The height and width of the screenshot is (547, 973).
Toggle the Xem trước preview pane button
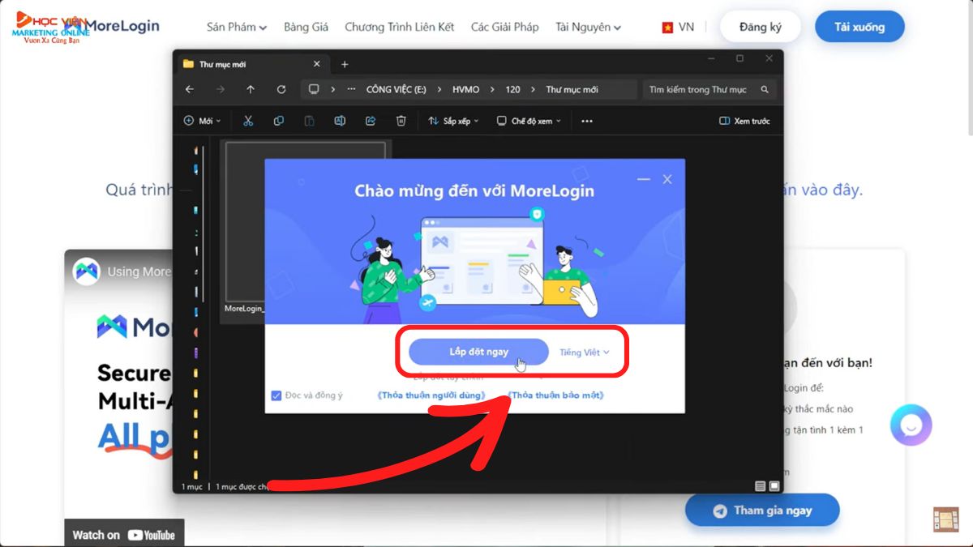[x=744, y=121]
